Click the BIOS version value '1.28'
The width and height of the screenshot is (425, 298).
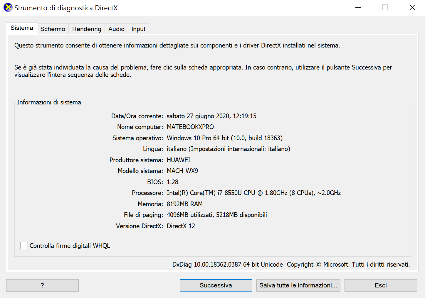coord(173,182)
